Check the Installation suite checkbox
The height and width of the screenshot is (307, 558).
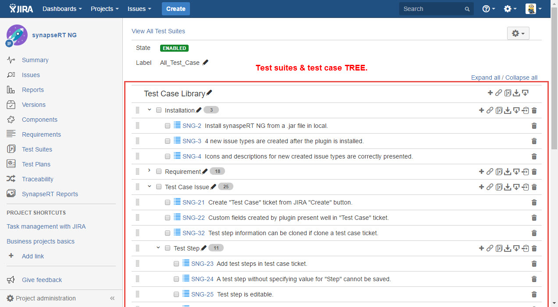[x=159, y=110]
